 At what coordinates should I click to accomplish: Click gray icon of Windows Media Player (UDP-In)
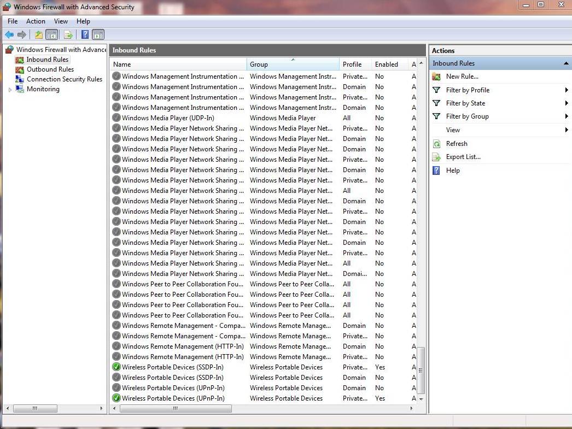(x=116, y=117)
